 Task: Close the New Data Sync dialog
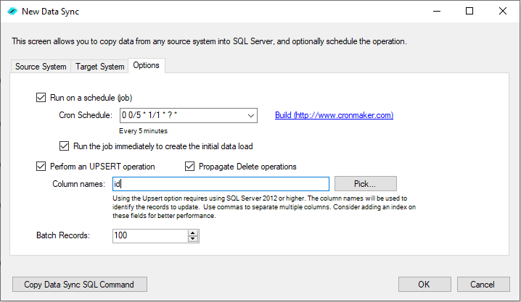tap(503, 11)
